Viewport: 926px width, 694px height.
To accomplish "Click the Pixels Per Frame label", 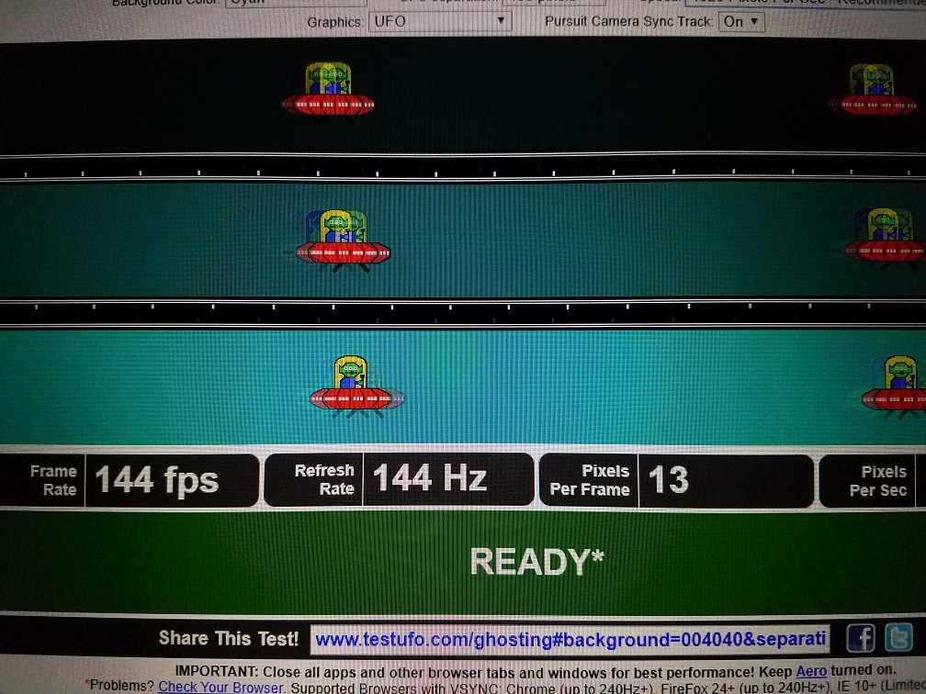I will click(x=590, y=480).
